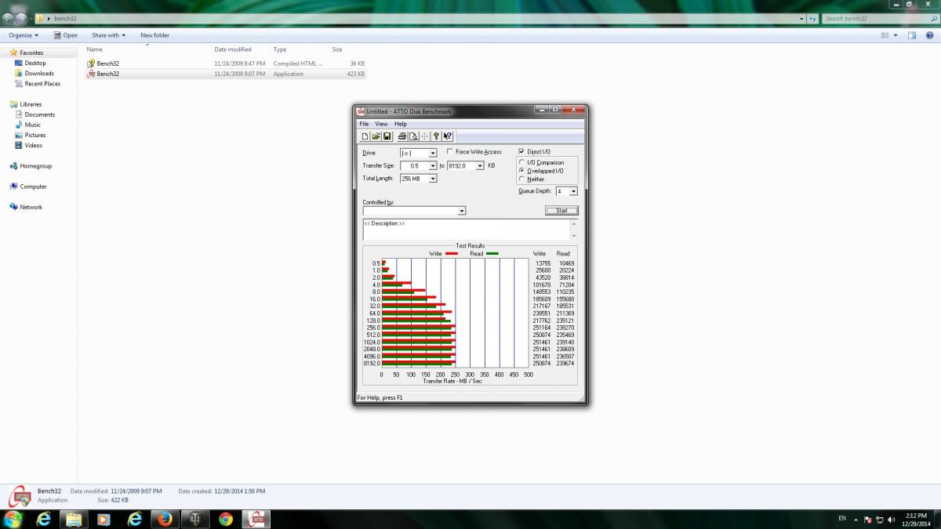Open Google Chrome from the taskbar
Screen dimensions: 941x529
coord(225,519)
